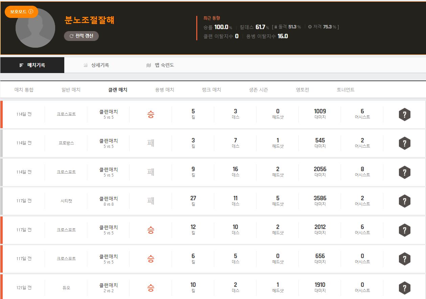Click the info icon on 보호모드 badge

[31, 12]
